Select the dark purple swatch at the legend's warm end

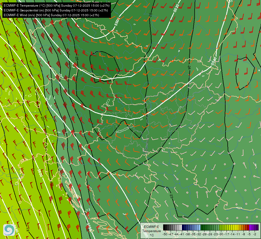pyautogui.click(x=258, y=227)
